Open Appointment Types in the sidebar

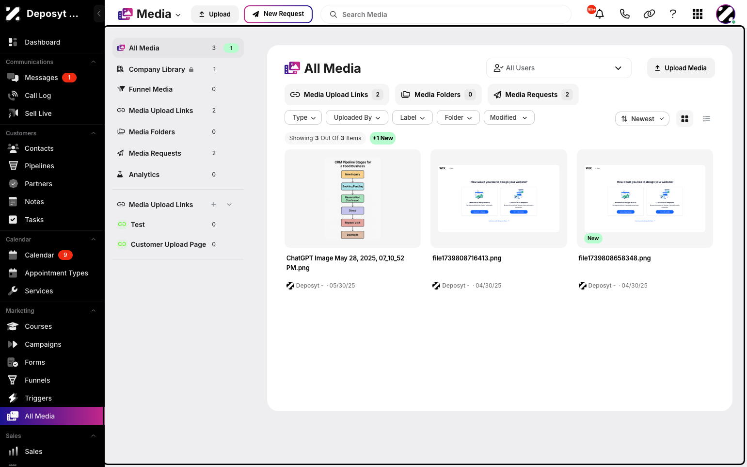pos(51,273)
